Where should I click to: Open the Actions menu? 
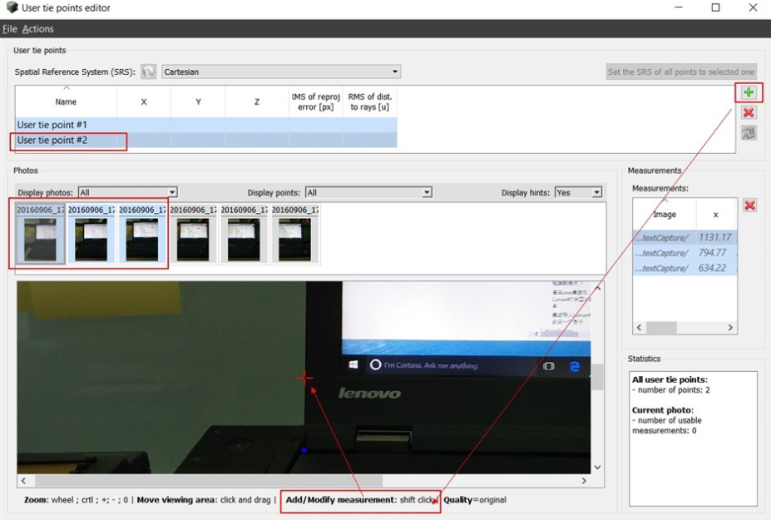(38, 29)
